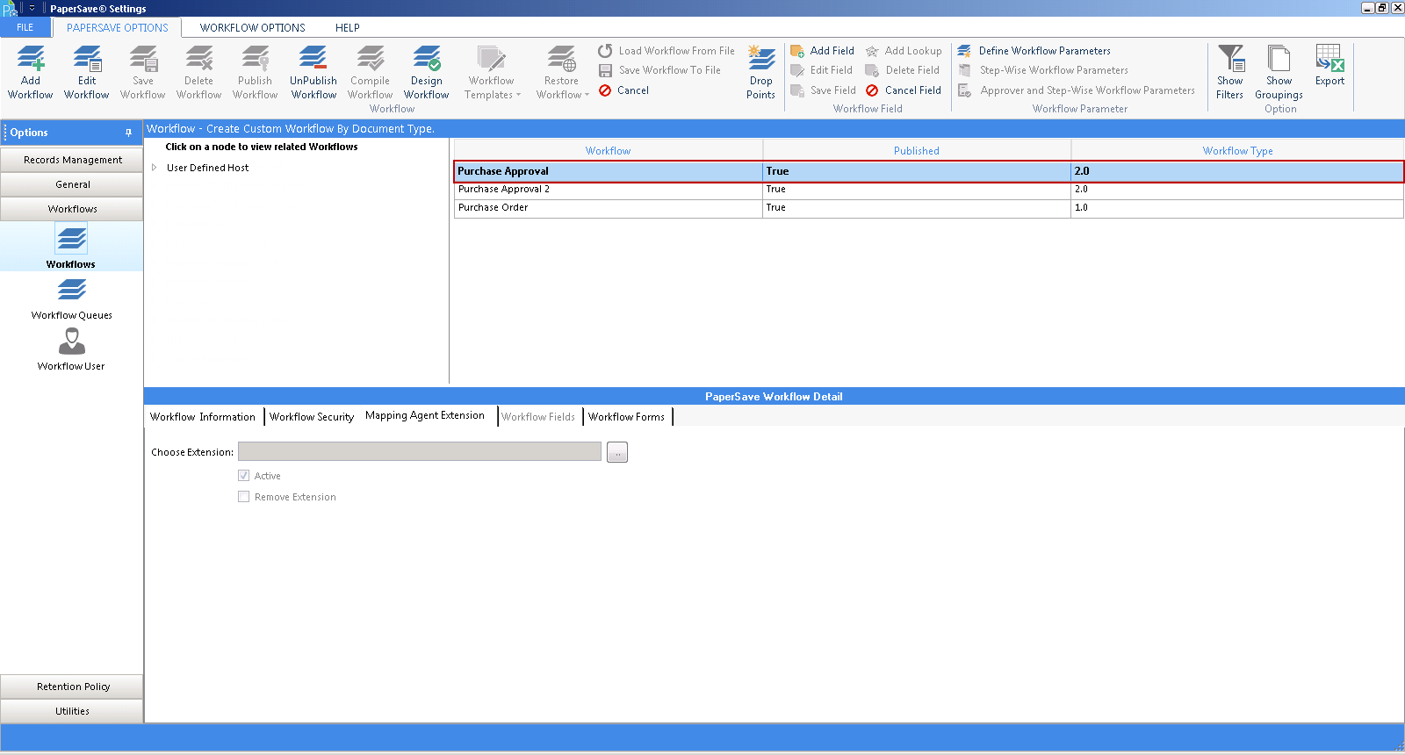This screenshot has height=755, width=1405.
Task: Select the Workflow User sidebar icon
Action: click(x=71, y=349)
